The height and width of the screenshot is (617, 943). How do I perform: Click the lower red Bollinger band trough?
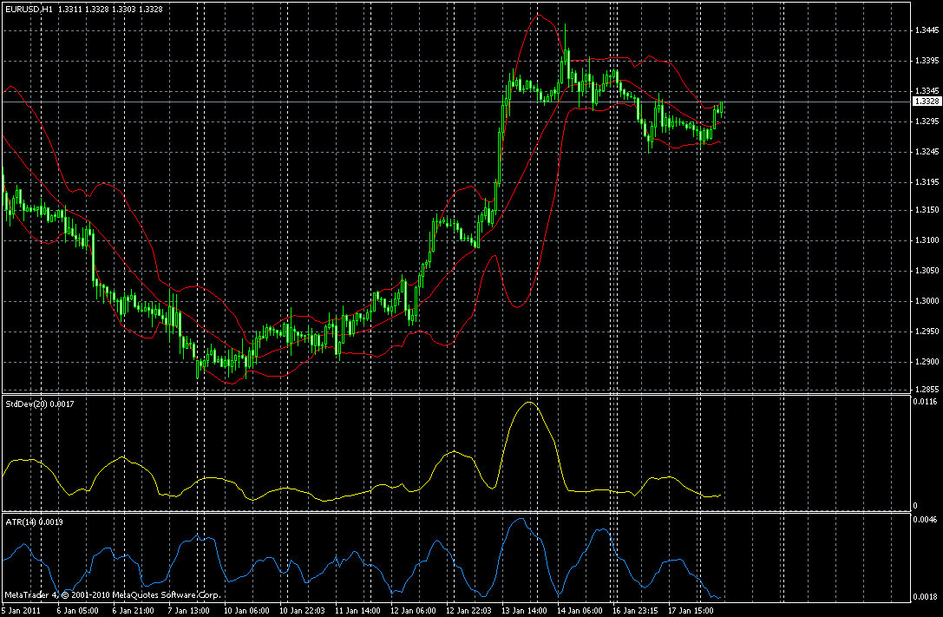tap(517, 306)
